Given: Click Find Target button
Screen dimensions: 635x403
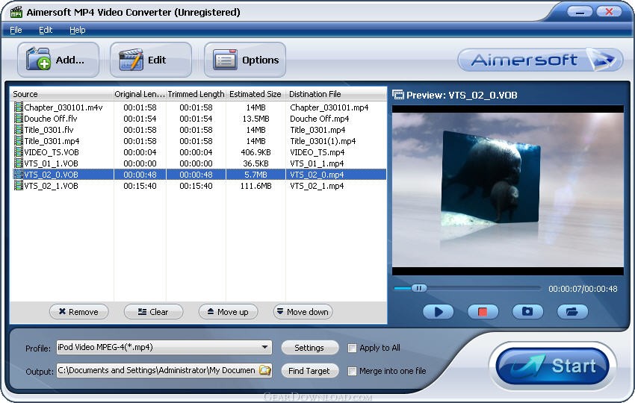Looking at the screenshot, I should coord(309,371).
